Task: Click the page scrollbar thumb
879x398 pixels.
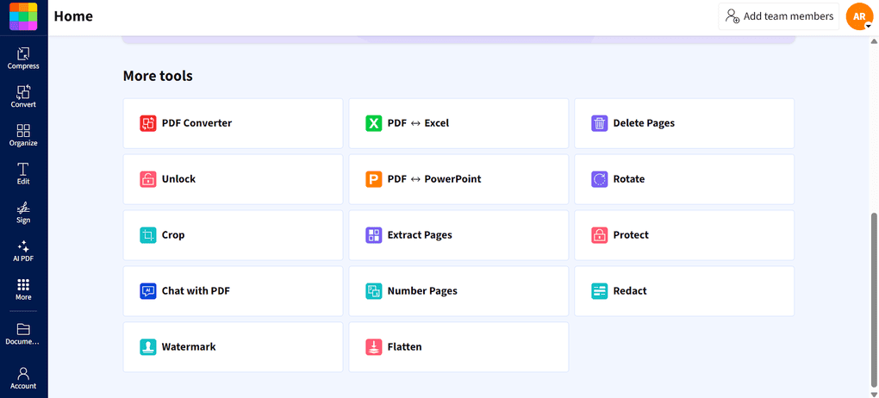Action: (x=873, y=300)
